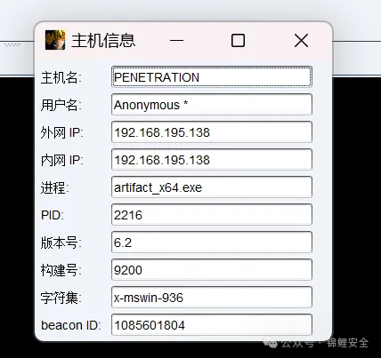Select the 用户名 field with Anonymous *

click(212, 105)
